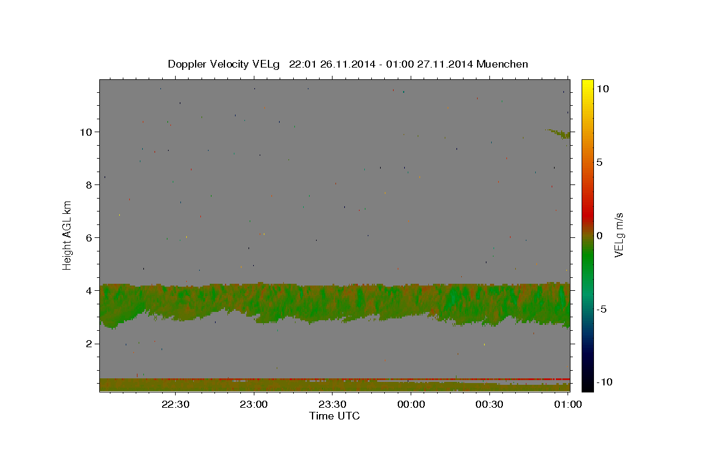
Task: Click the 00:30 time tick label
Action: point(489,404)
